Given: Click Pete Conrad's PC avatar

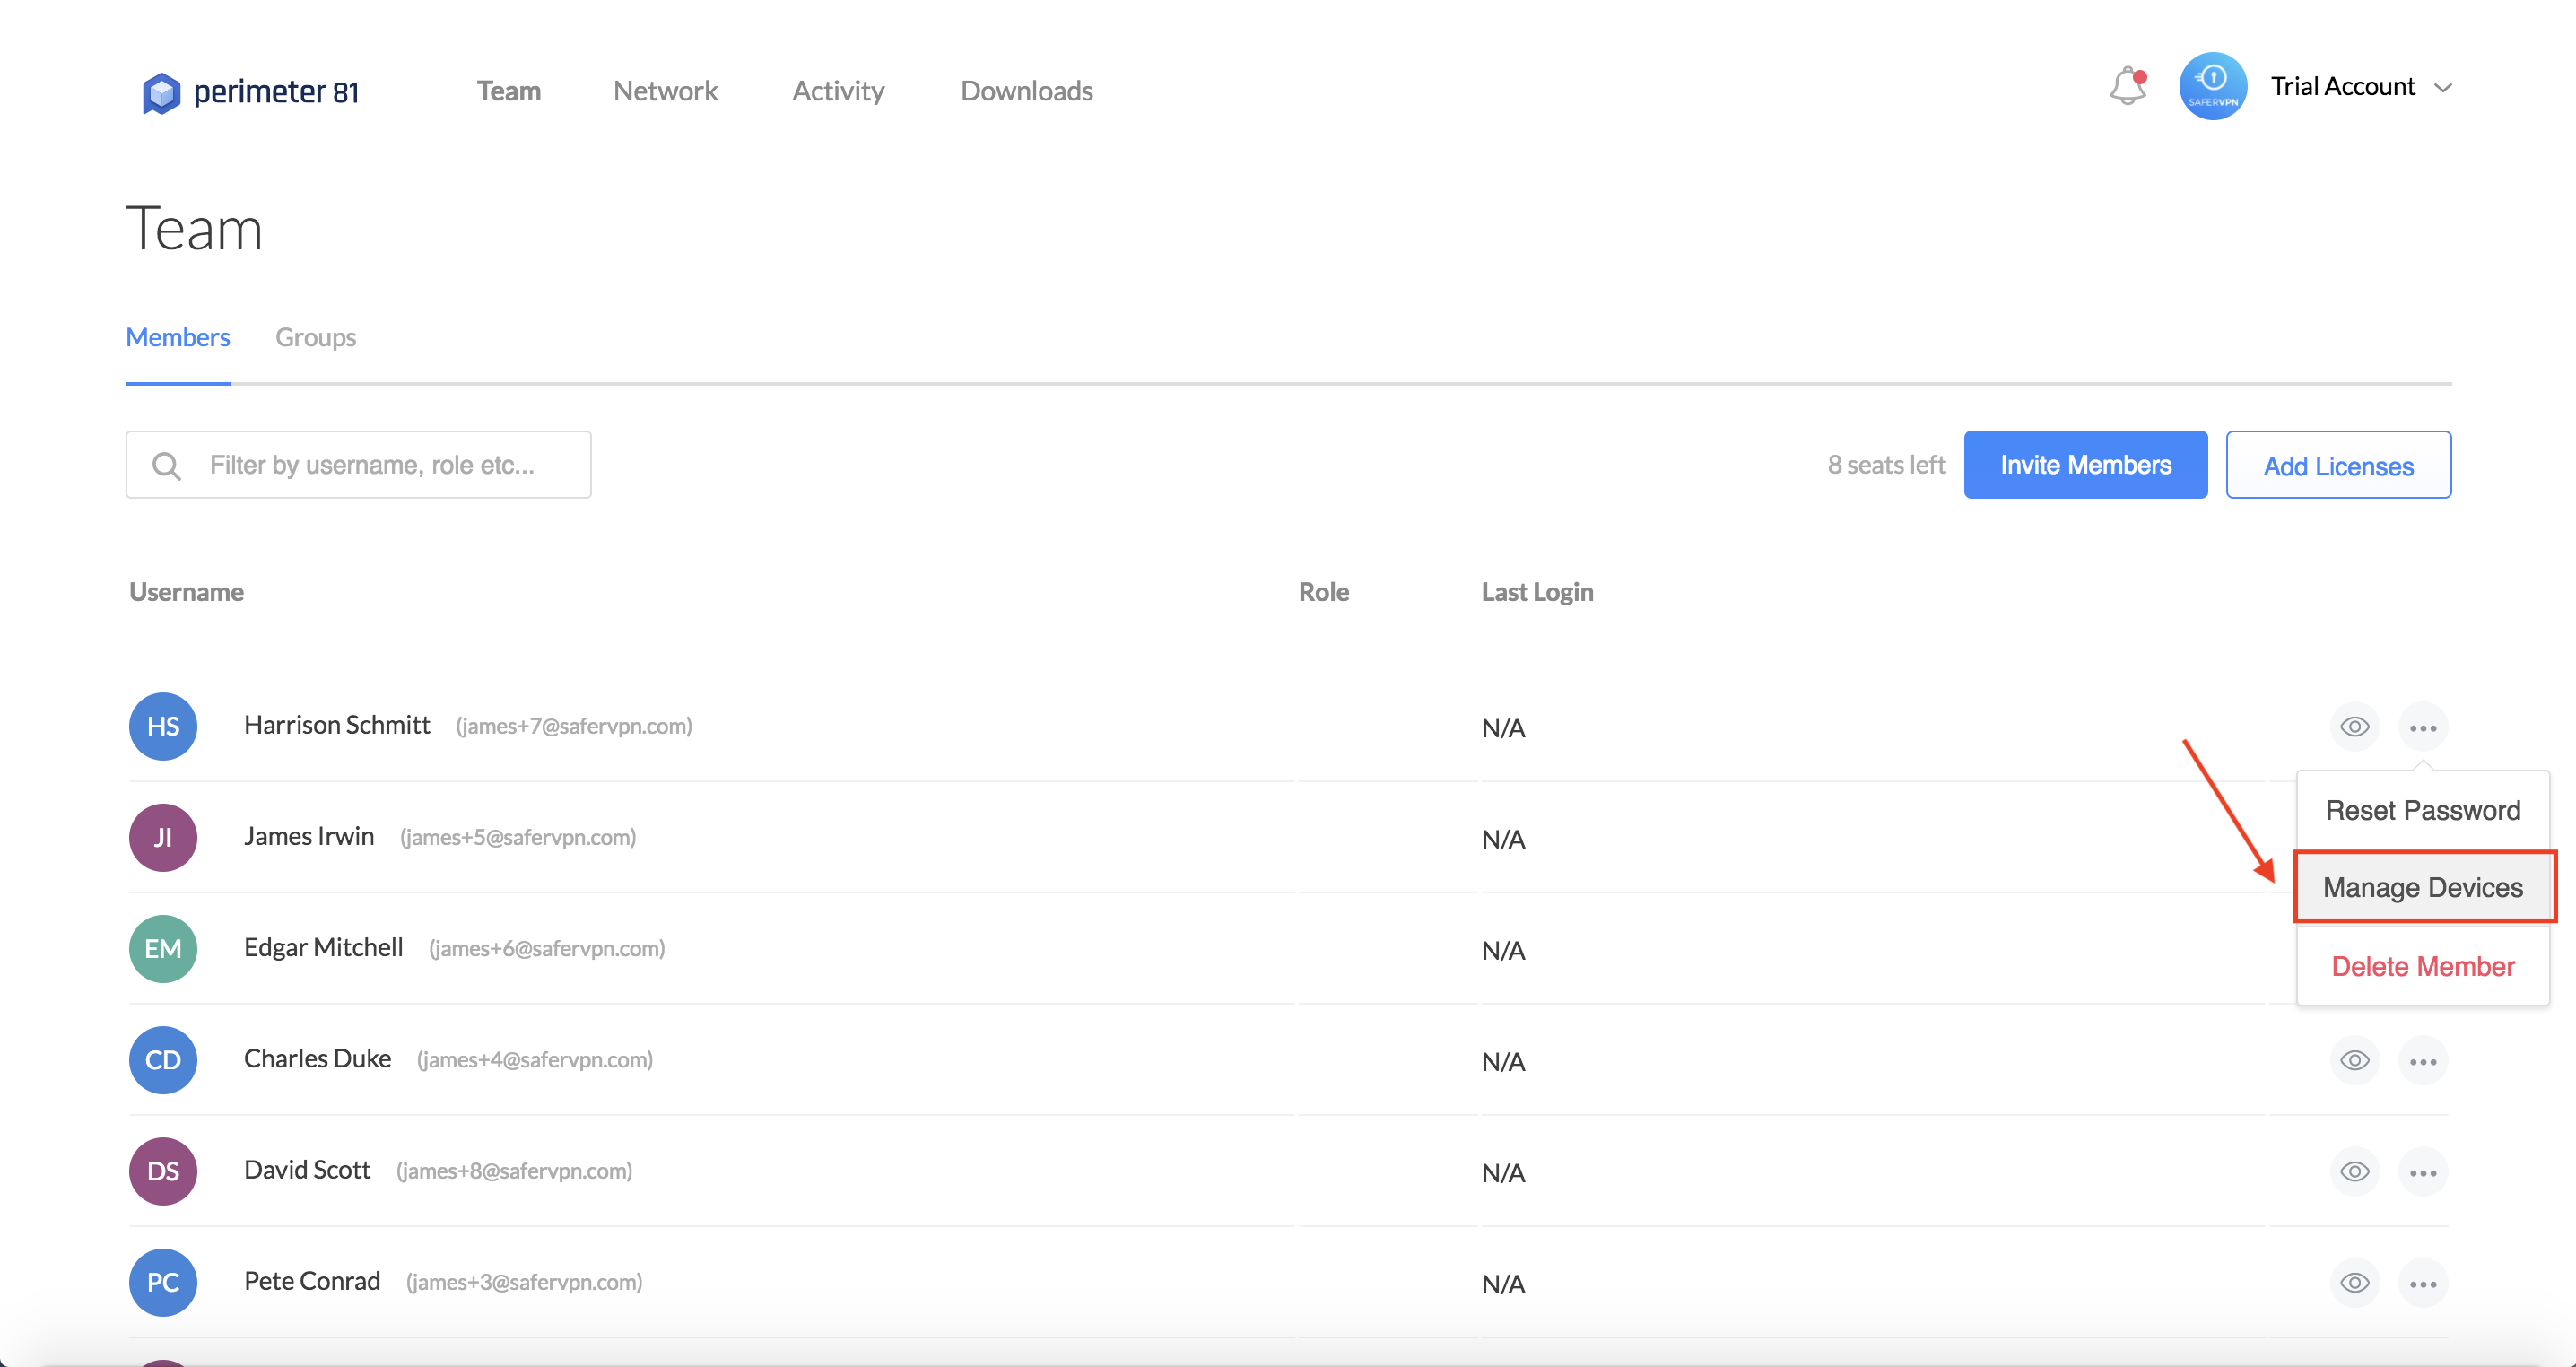Looking at the screenshot, I should pyautogui.click(x=163, y=1282).
